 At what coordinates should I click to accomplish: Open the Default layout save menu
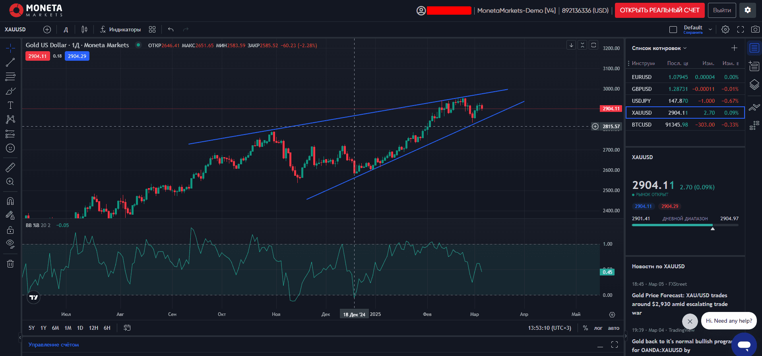(693, 29)
